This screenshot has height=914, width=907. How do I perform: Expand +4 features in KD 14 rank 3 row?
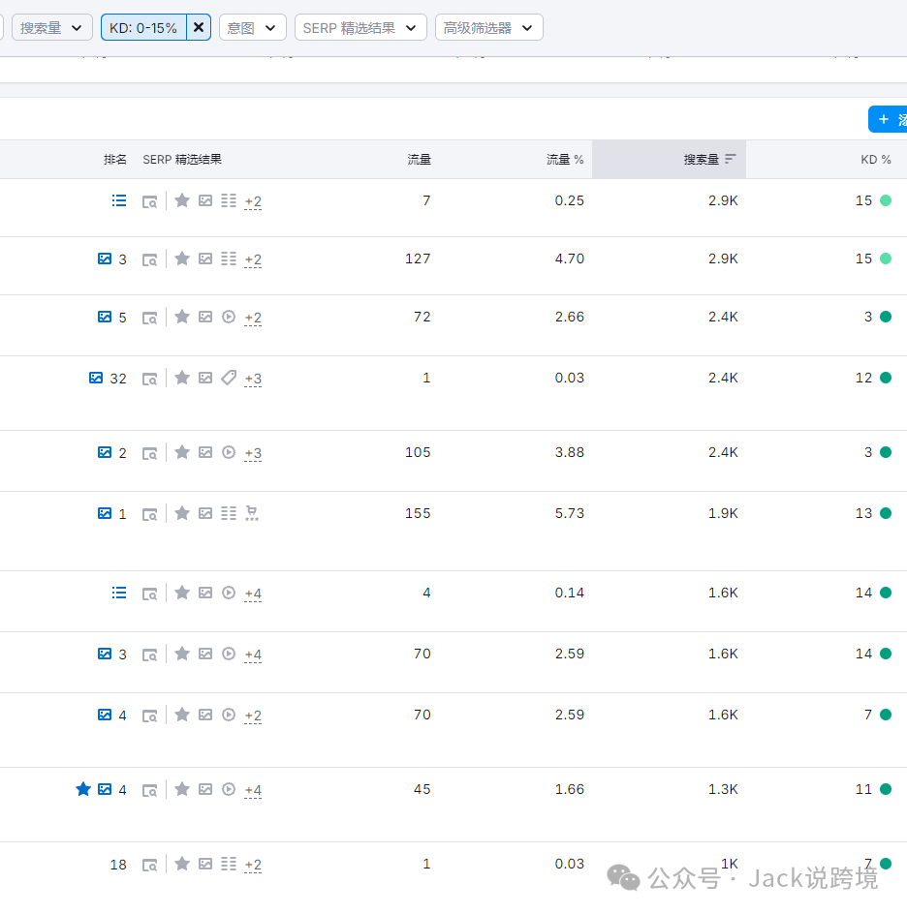(253, 655)
